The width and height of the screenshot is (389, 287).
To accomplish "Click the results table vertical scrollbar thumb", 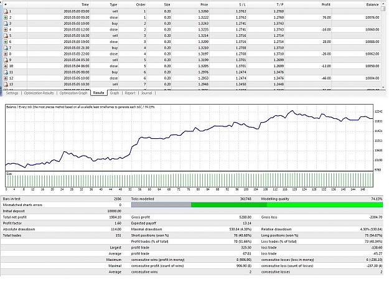I will pyautogui.click(x=383, y=9).
